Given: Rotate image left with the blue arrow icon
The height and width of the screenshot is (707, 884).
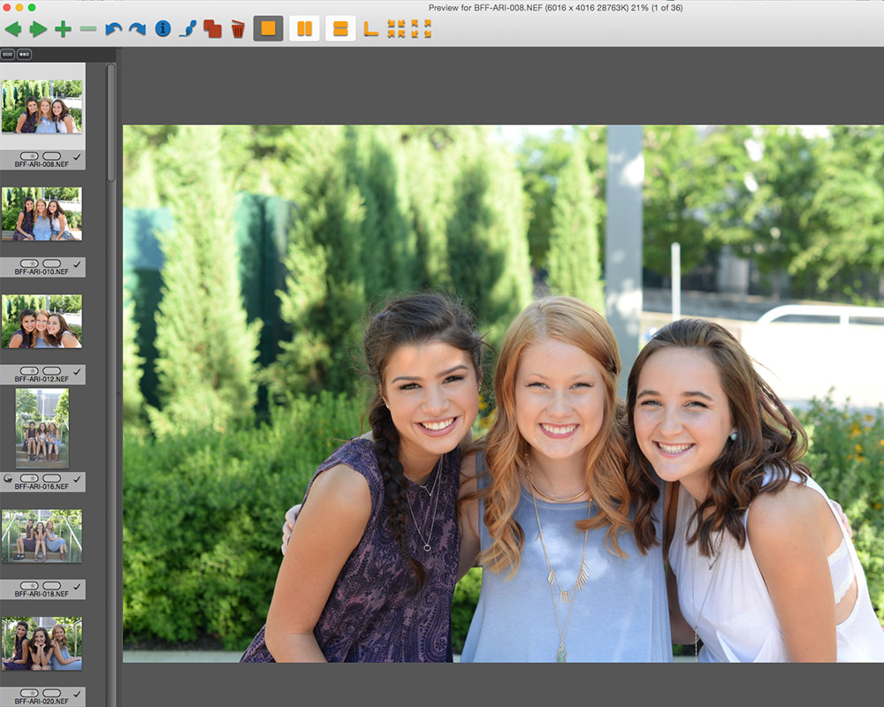Looking at the screenshot, I should pyautogui.click(x=113, y=28).
